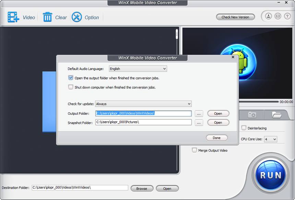Click the Video toolbar label
295x200 pixels.
[x=29, y=17]
